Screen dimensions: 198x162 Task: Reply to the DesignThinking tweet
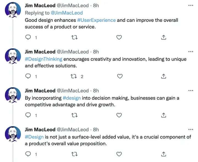click(28, 76)
